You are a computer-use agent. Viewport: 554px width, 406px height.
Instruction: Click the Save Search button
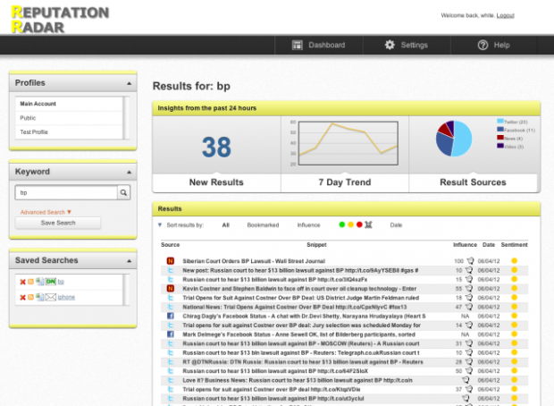(x=58, y=223)
